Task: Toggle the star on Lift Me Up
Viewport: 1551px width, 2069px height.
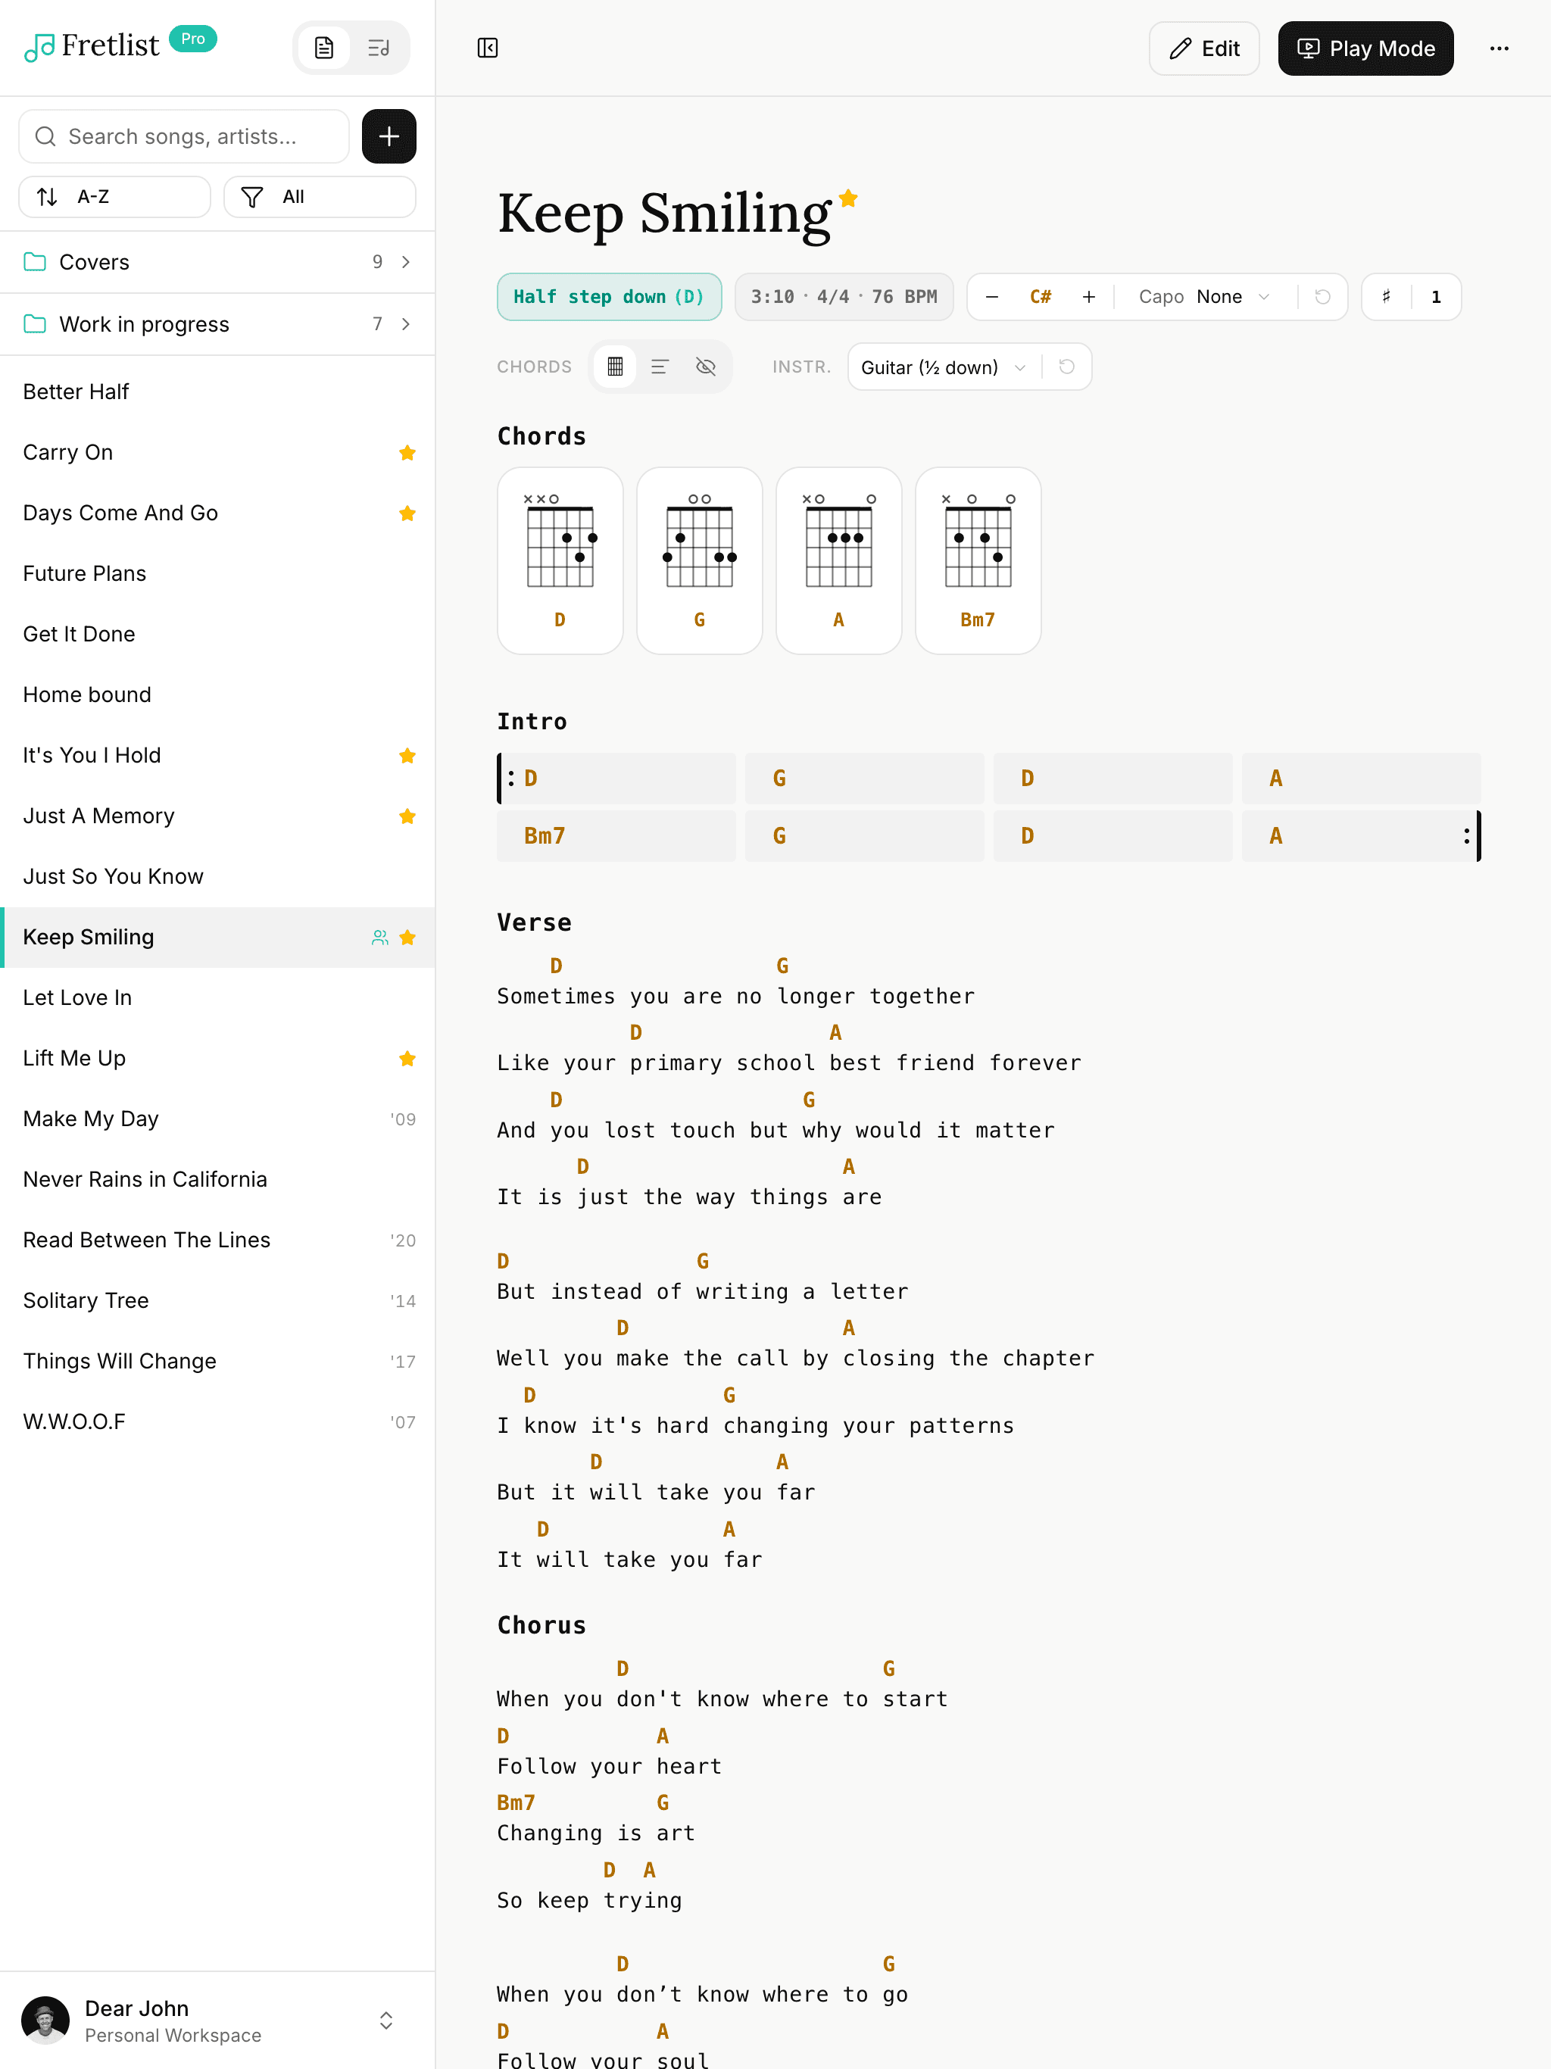Action: [x=407, y=1059]
